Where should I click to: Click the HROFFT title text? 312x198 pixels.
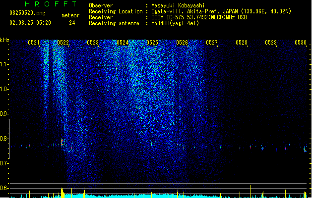(x=51, y=4)
